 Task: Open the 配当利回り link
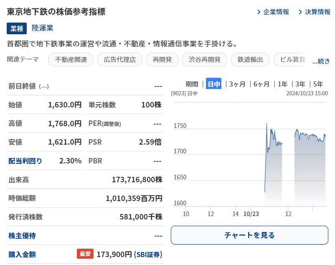(x=25, y=161)
